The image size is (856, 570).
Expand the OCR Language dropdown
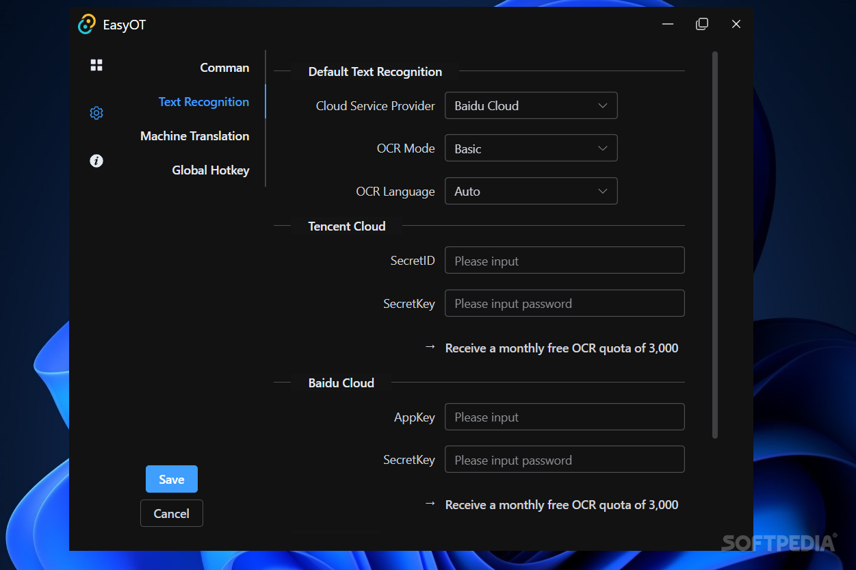tap(531, 191)
